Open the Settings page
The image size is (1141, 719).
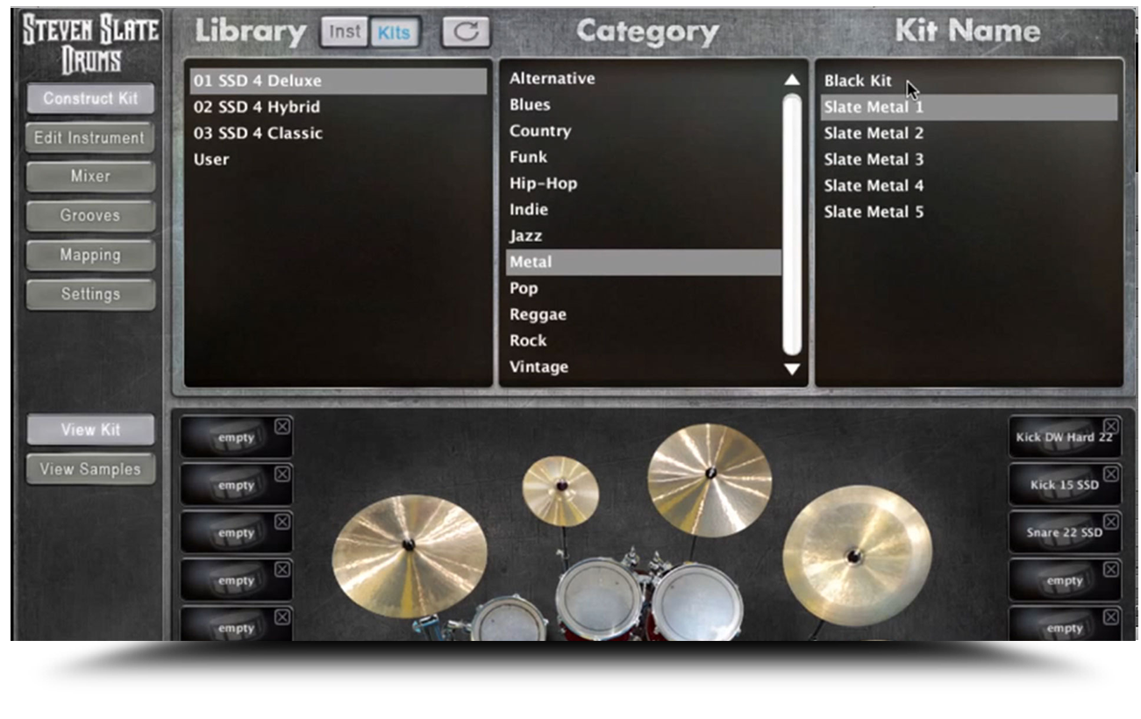(x=90, y=295)
